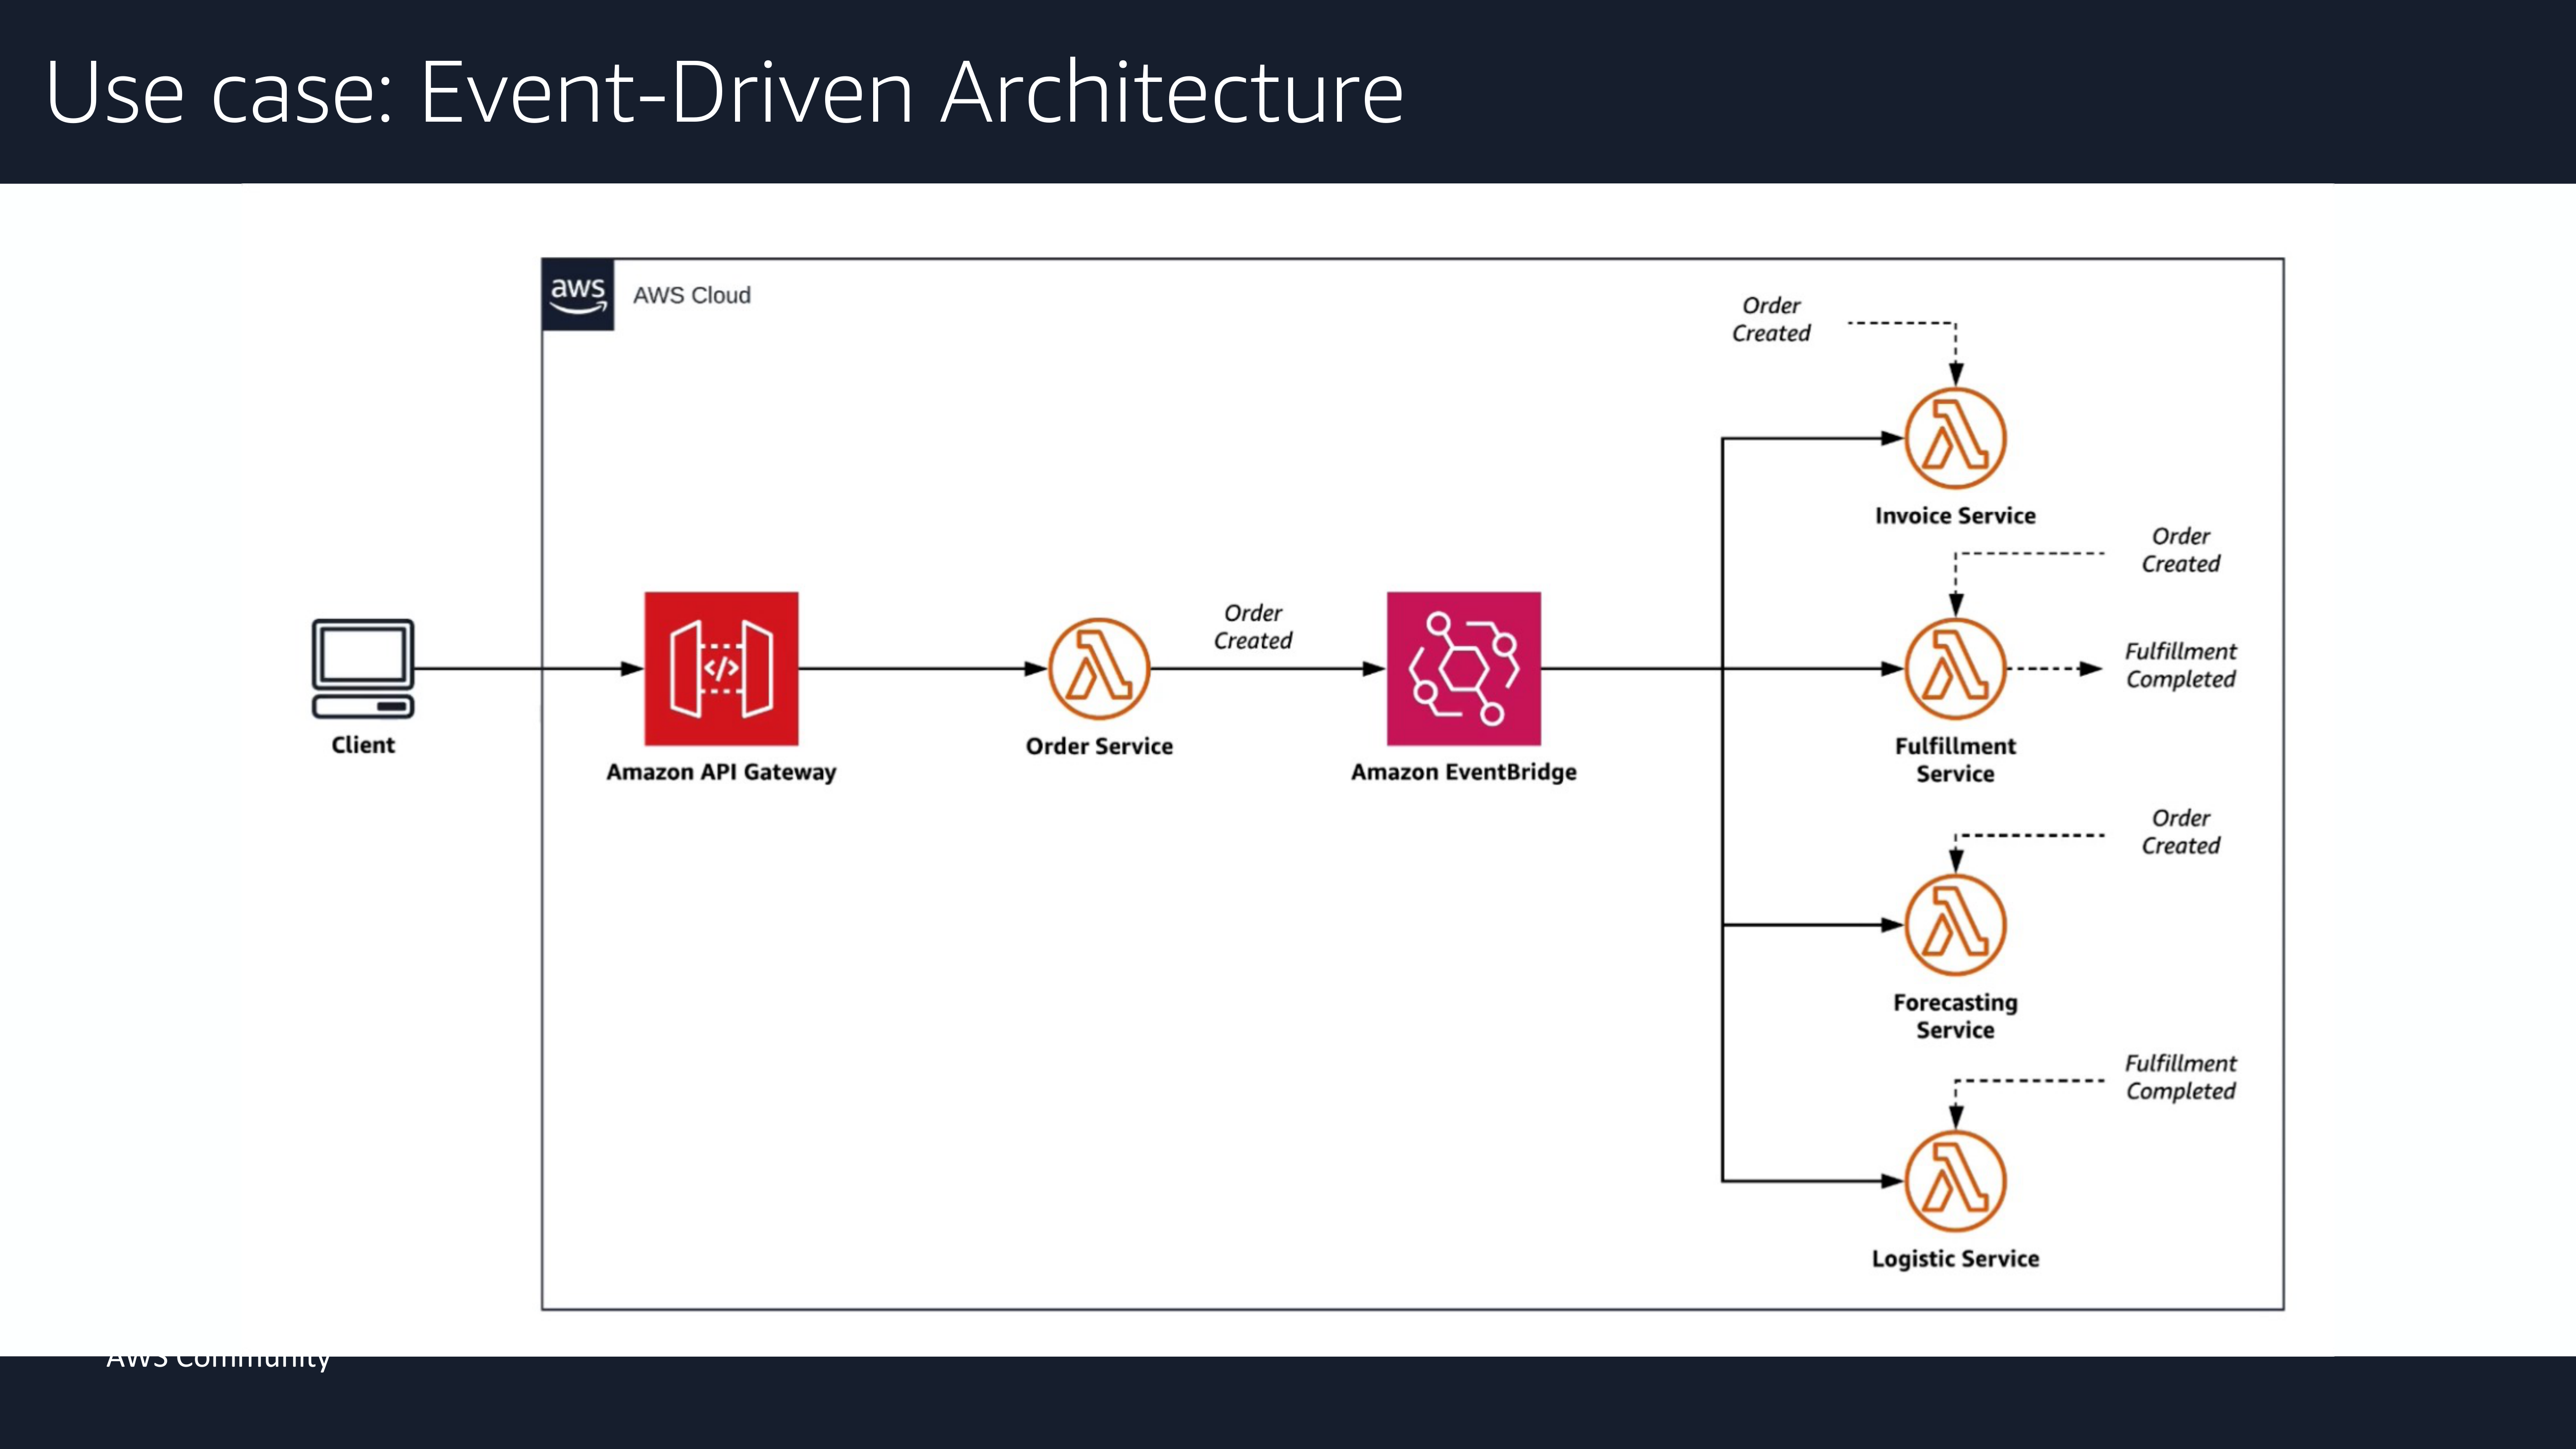Click the Order Service Lambda icon
Screen dimensions: 2576x1449
[1099, 668]
